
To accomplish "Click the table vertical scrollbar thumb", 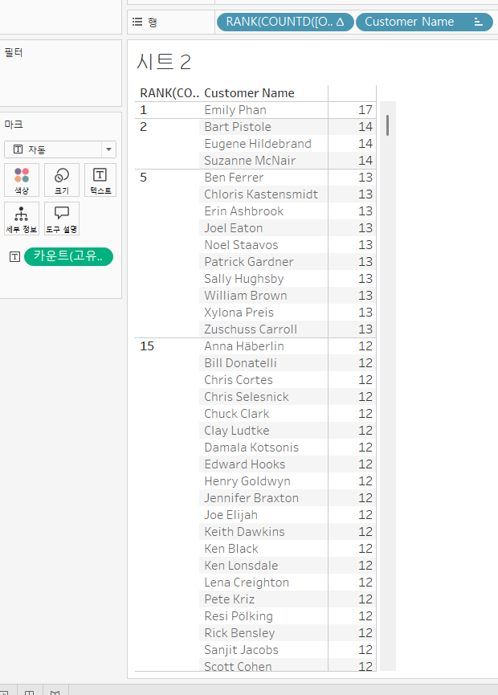I will [388, 125].
